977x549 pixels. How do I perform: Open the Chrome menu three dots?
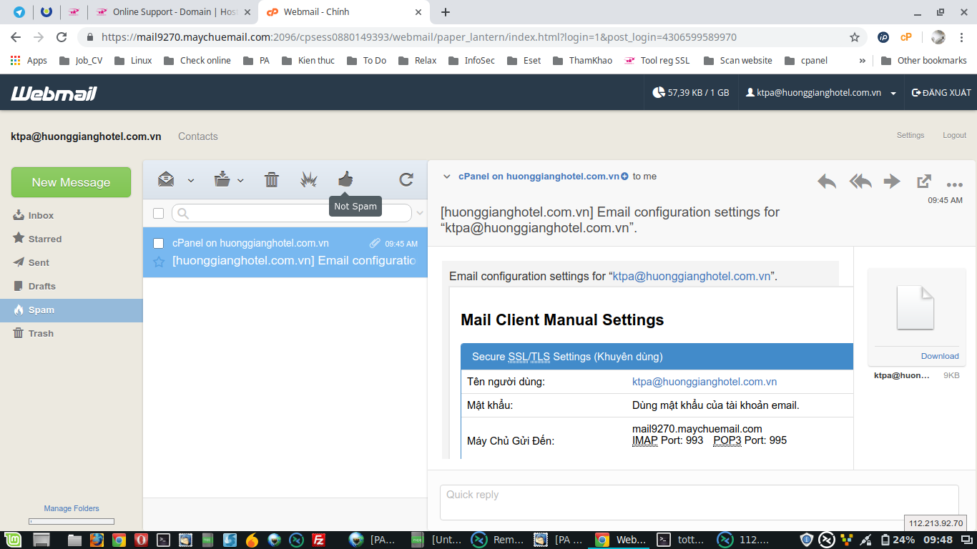963,37
